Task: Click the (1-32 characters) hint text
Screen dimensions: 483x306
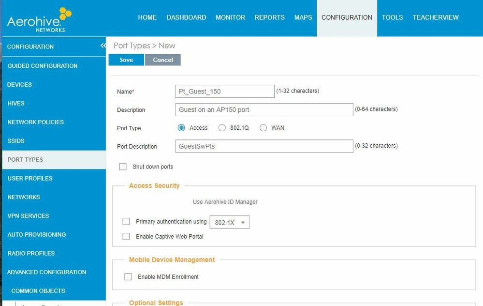Action: [x=297, y=91]
